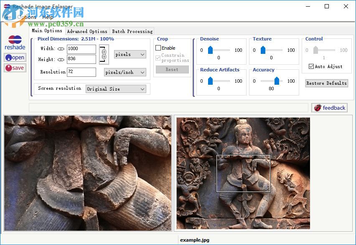Open the Options menu
The height and width of the screenshot is (245, 356).
26,17
